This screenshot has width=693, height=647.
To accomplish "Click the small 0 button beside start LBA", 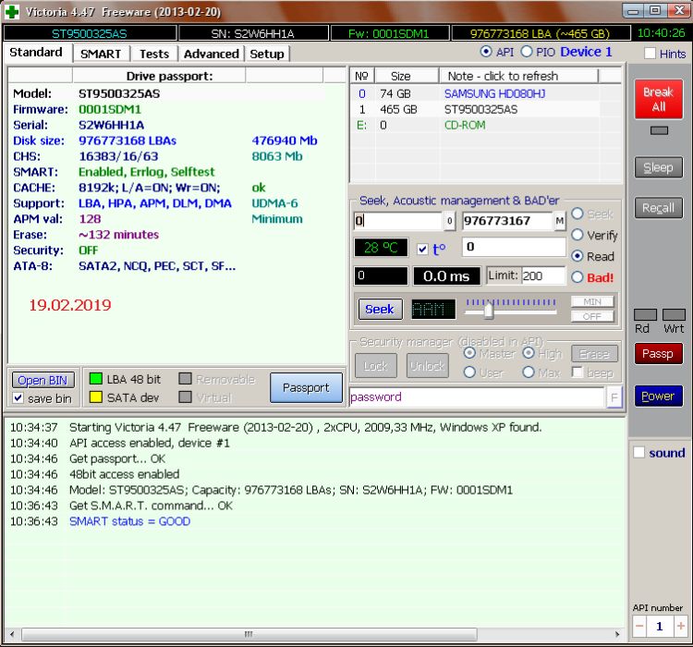I will (x=449, y=221).
